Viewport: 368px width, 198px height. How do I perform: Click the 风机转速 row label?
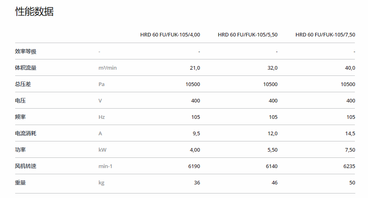25,166
